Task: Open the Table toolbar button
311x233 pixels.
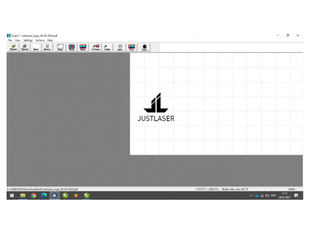Action: coord(107,47)
